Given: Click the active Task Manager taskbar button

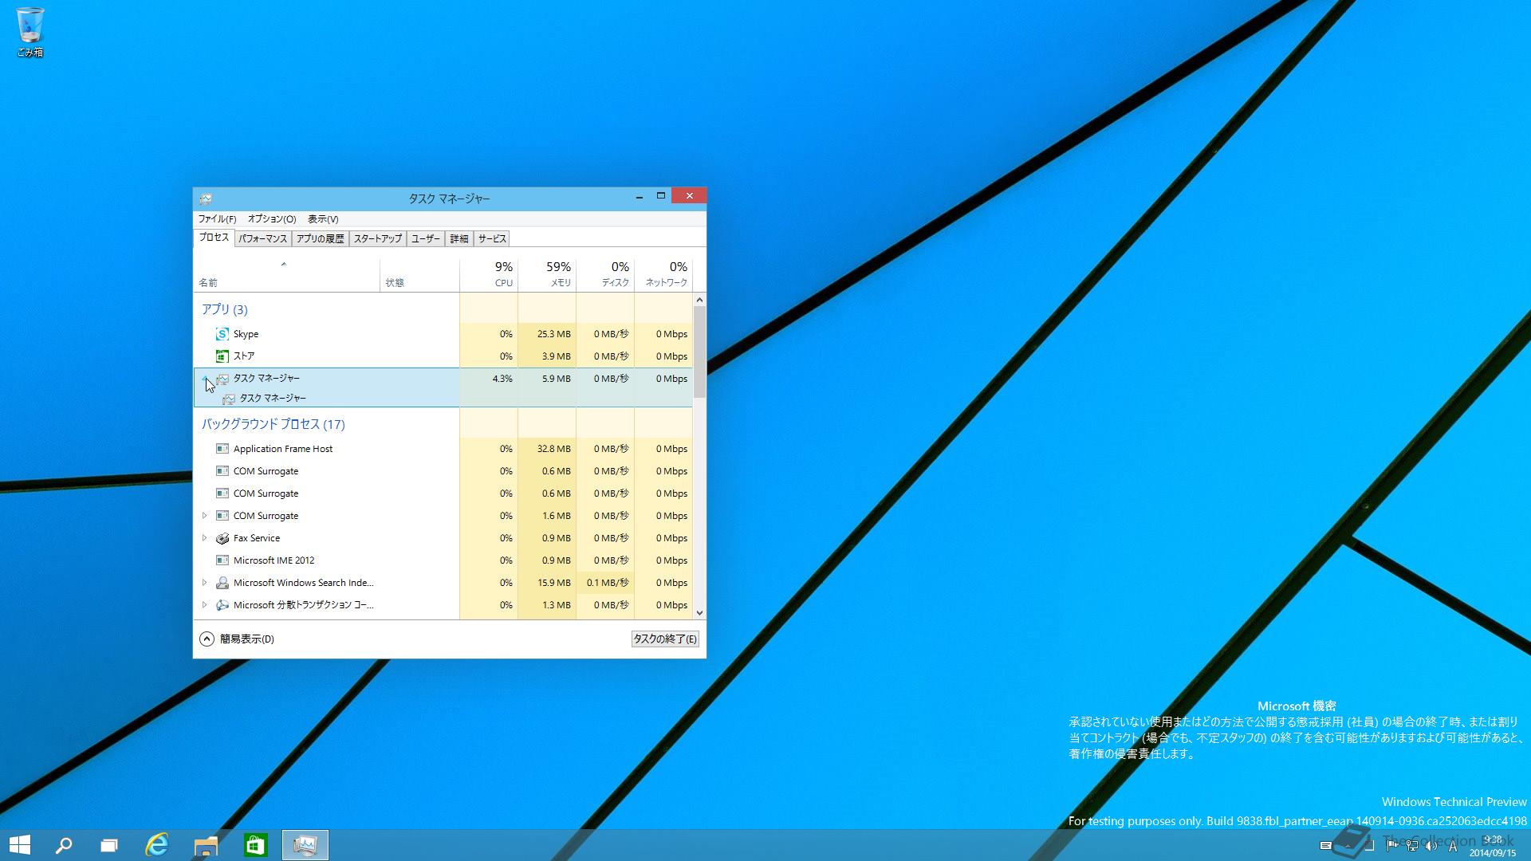Looking at the screenshot, I should click(x=305, y=845).
